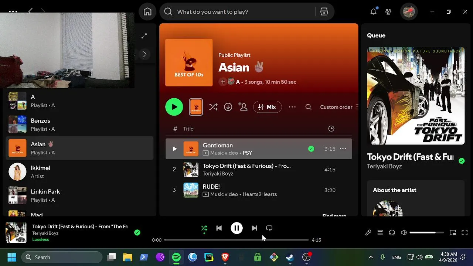Search within the playlist

click(308, 107)
